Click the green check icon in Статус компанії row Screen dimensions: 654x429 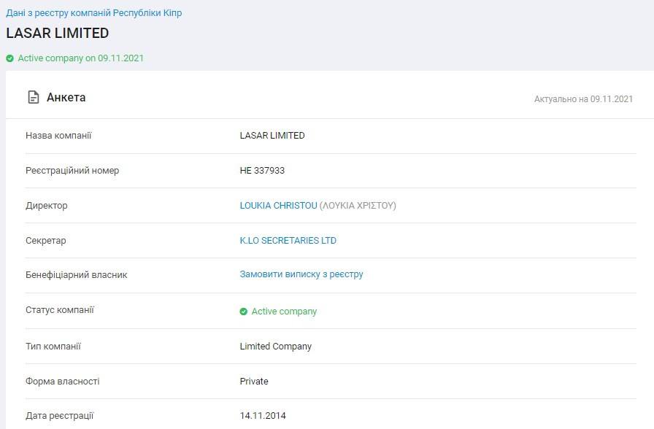[x=244, y=312]
